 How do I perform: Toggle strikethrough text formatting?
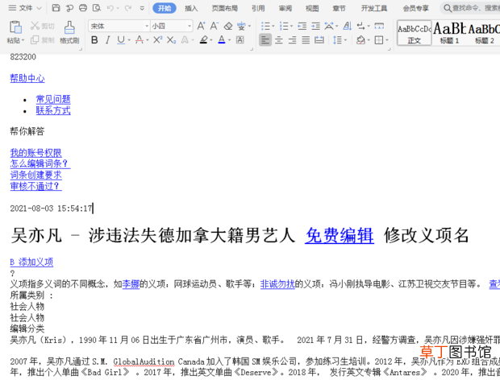(x=139, y=39)
